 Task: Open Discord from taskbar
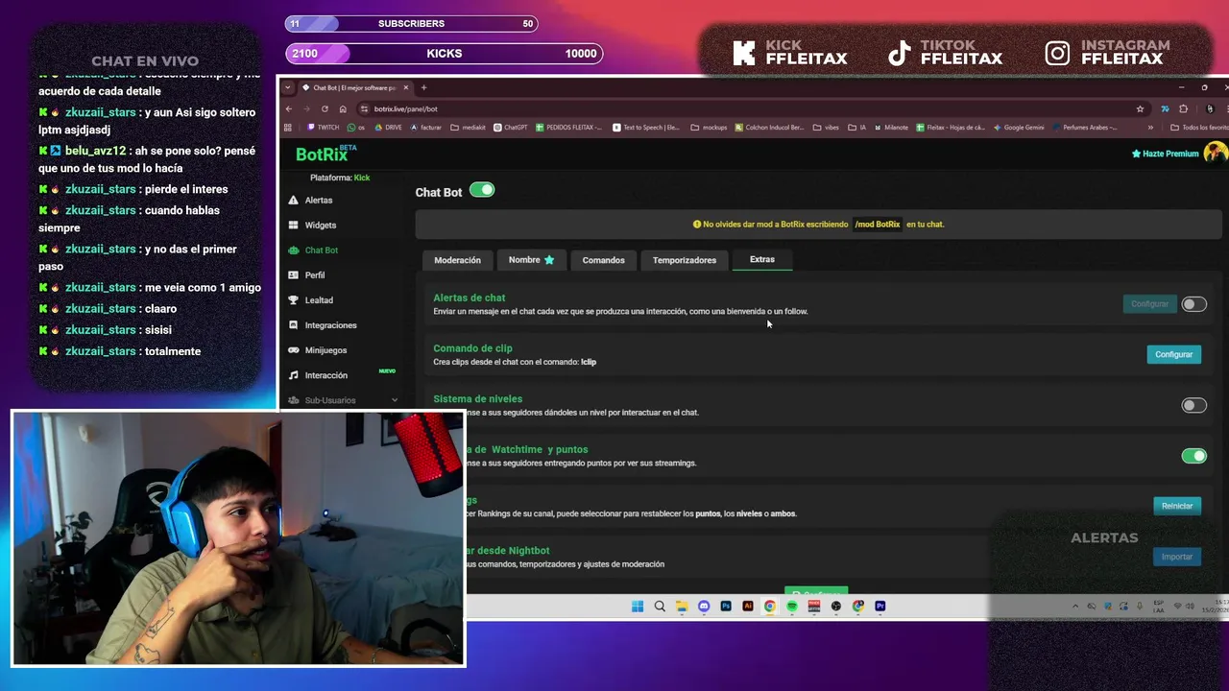click(704, 606)
